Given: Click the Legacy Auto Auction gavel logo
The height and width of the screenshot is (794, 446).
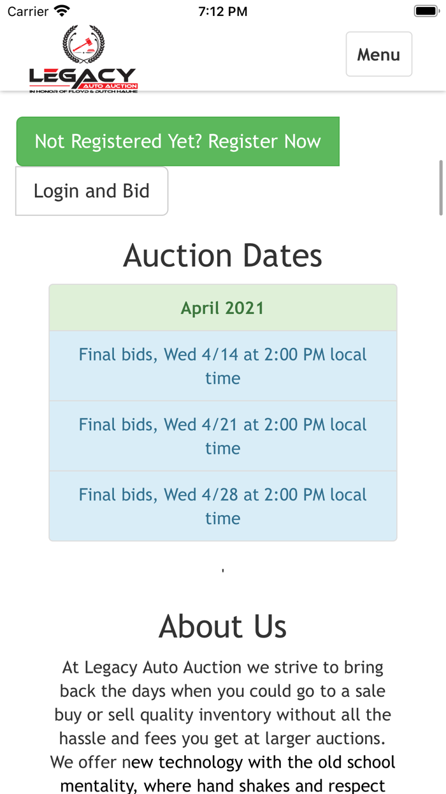Looking at the screenshot, I should point(83,48).
